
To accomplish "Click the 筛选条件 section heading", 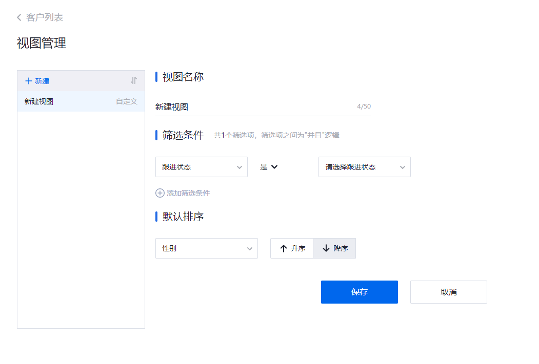I will pyautogui.click(x=183, y=135).
